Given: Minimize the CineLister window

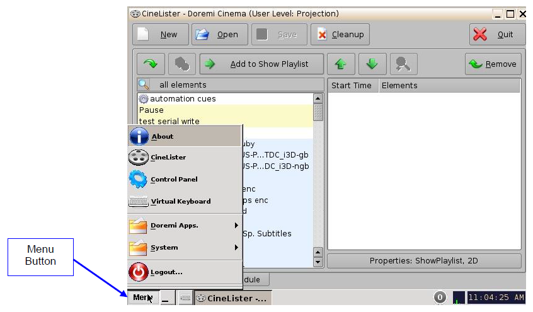Looking at the screenshot, I should point(498,14).
